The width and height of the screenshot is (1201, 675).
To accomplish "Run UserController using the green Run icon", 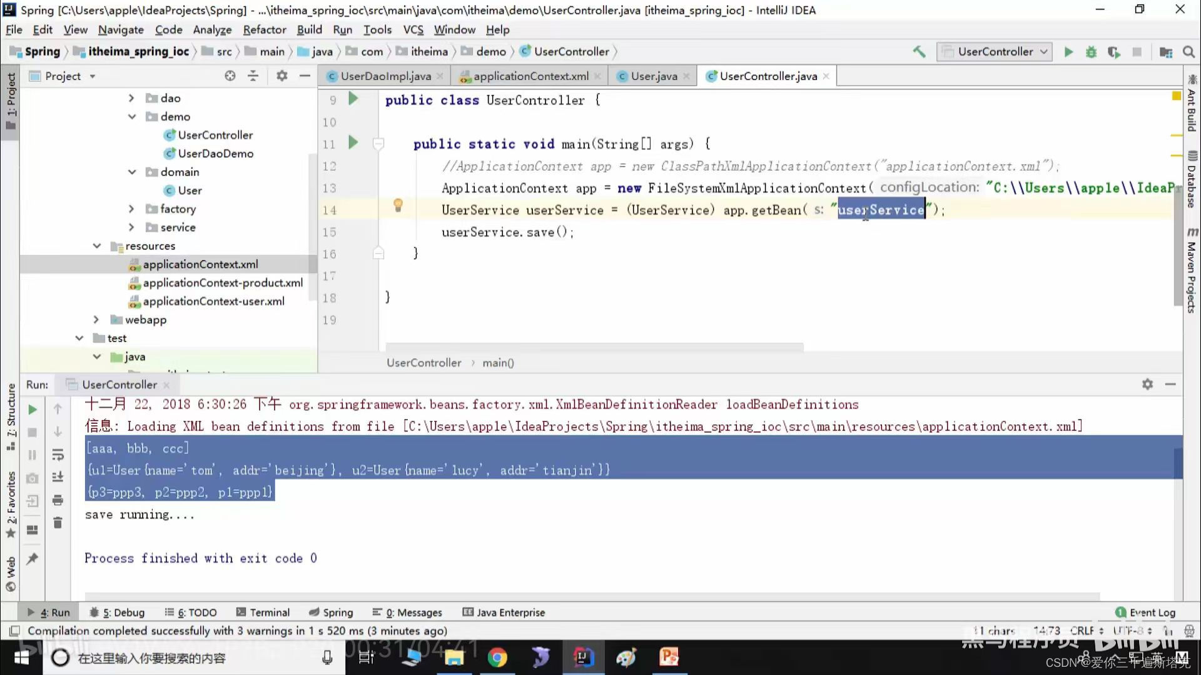I will (1068, 52).
